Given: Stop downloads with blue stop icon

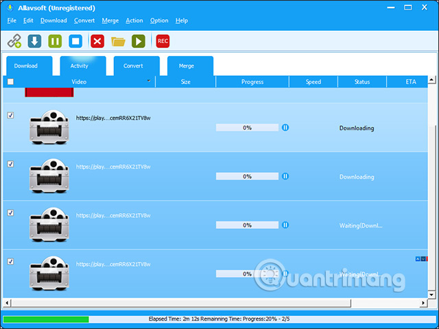Looking at the screenshot, I should click(75, 41).
